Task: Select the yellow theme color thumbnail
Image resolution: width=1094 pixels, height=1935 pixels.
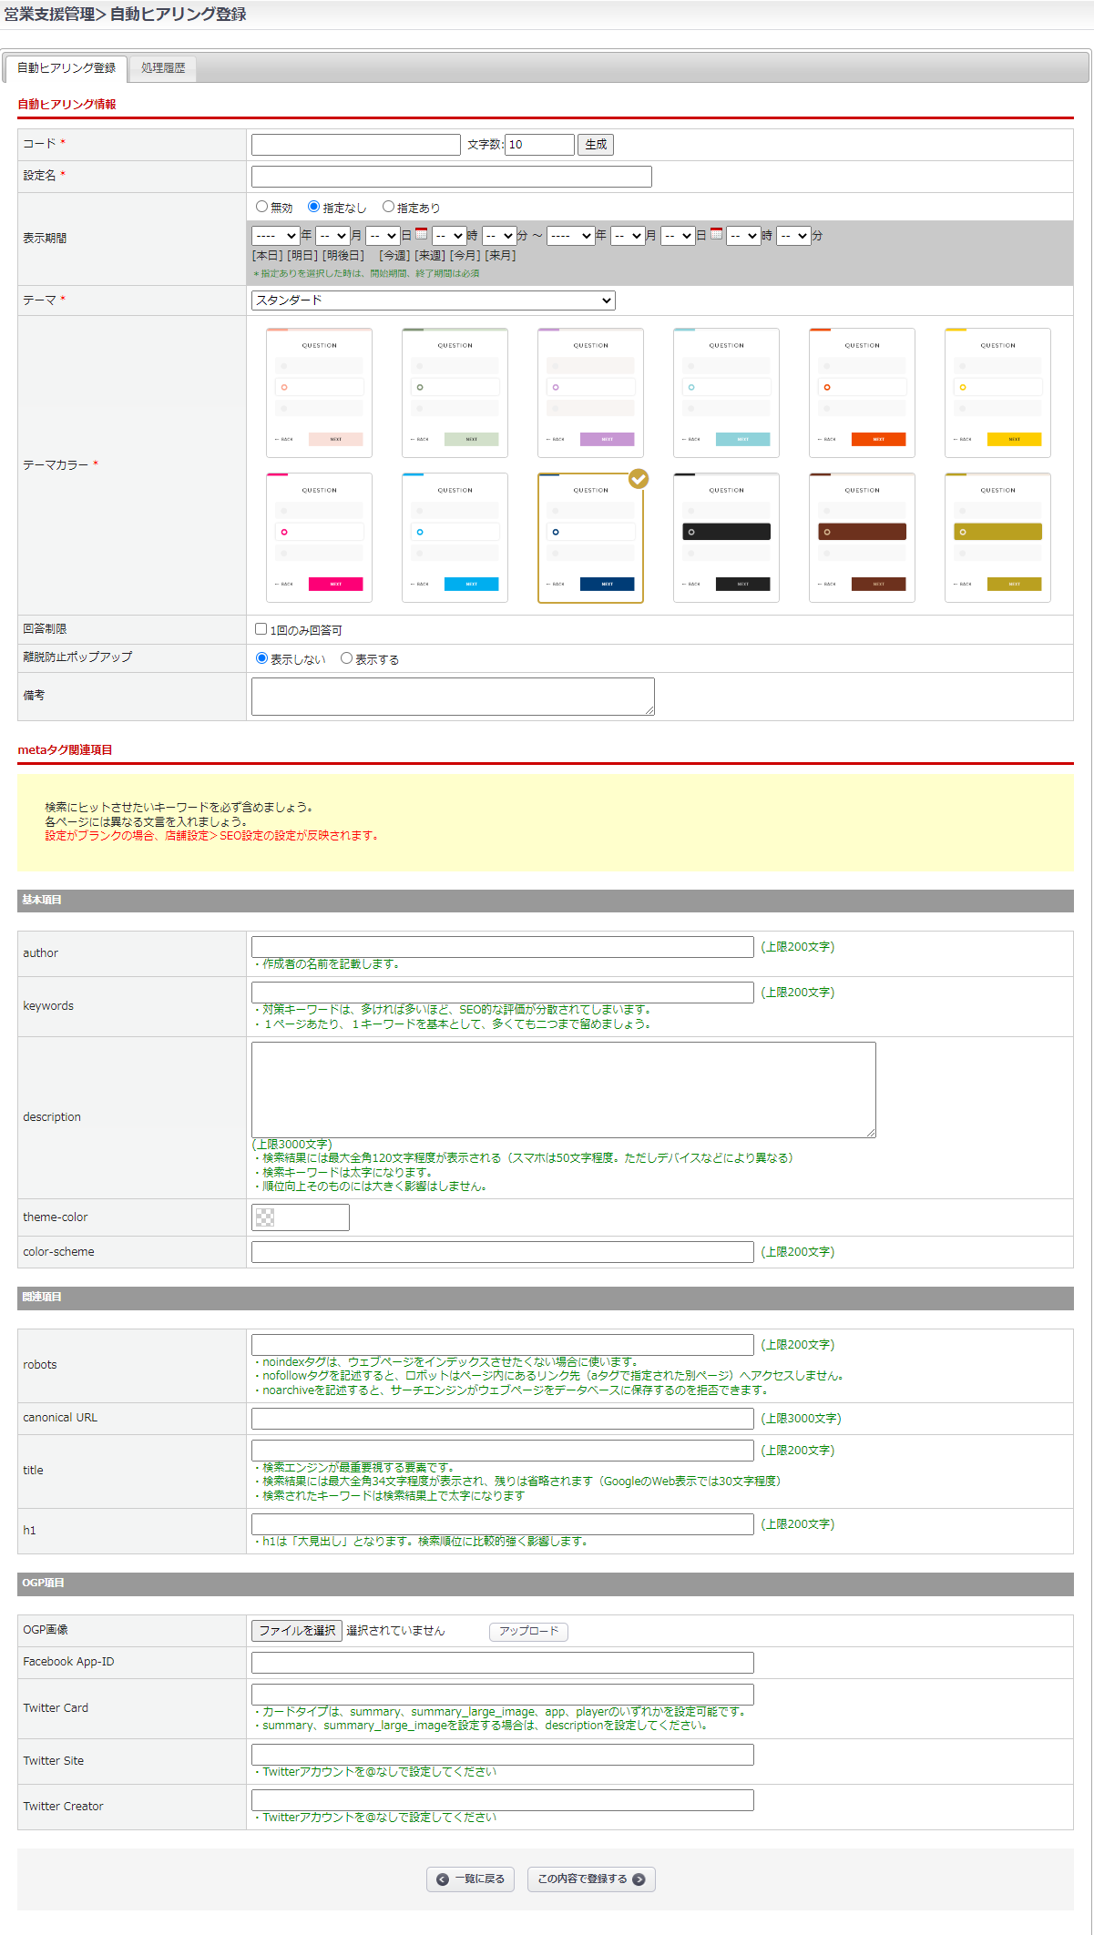Action: pos(997,392)
